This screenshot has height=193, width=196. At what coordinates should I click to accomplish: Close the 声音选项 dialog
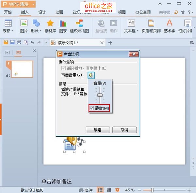click(134, 54)
